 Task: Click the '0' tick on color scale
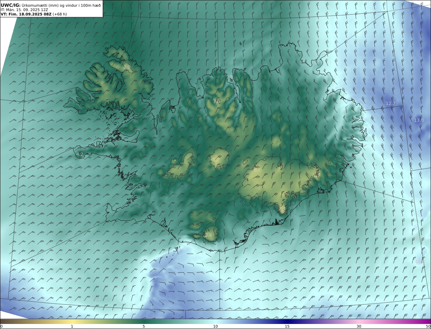[x=1, y=326]
